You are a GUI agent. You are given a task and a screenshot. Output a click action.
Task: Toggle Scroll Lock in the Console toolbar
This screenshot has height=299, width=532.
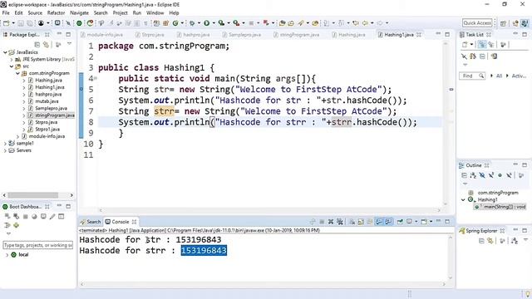(361, 222)
